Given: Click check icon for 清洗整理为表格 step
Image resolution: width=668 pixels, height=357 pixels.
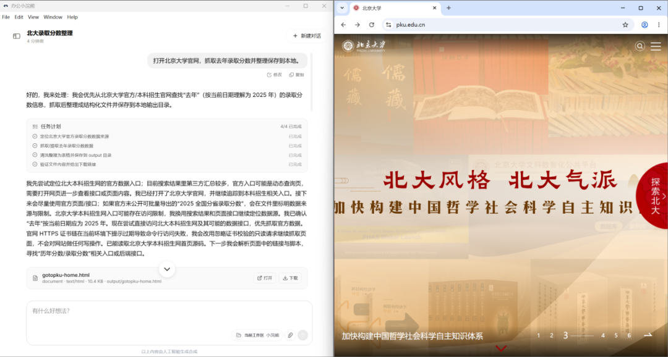Looking at the screenshot, I should coord(35,155).
